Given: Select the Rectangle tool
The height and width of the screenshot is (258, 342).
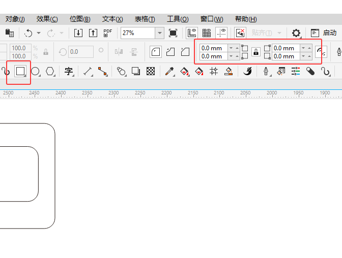Looking at the screenshot, I should pos(20,71).
